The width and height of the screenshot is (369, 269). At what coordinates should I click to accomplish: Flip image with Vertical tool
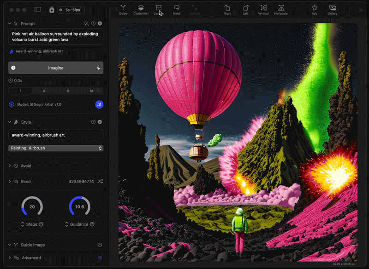pos(263,10)
